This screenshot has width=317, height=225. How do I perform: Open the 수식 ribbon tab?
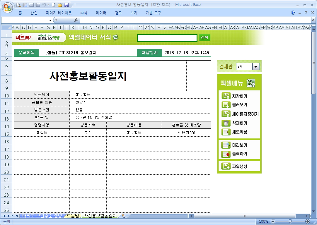(84, 13)
